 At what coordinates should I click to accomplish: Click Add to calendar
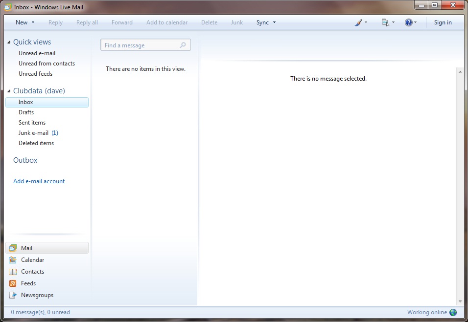[167, 22]
